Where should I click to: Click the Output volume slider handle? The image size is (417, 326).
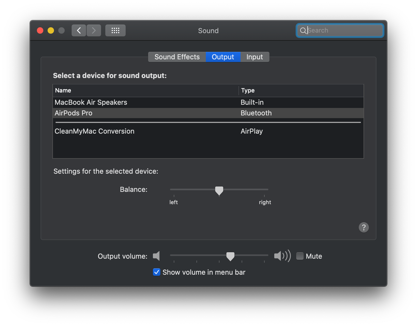(x=230, y=256)
